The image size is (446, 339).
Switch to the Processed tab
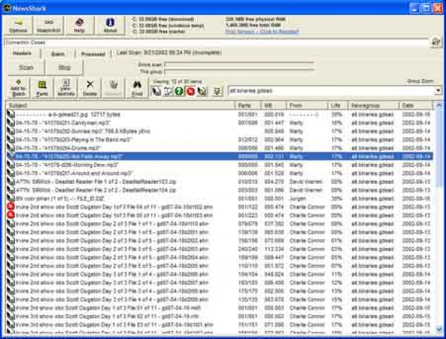93,54
